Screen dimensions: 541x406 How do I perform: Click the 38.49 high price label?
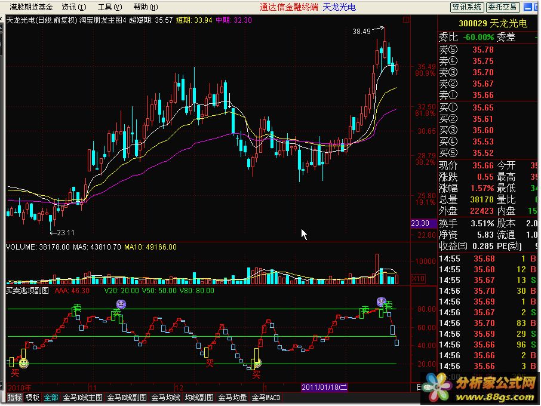click(x=361, y=32)
